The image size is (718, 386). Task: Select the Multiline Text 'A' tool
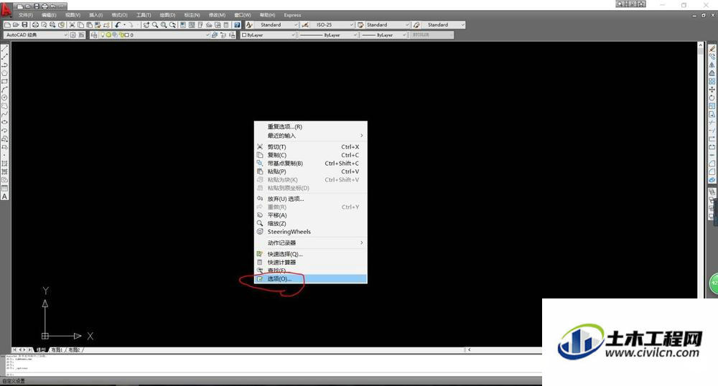[4, 197]
